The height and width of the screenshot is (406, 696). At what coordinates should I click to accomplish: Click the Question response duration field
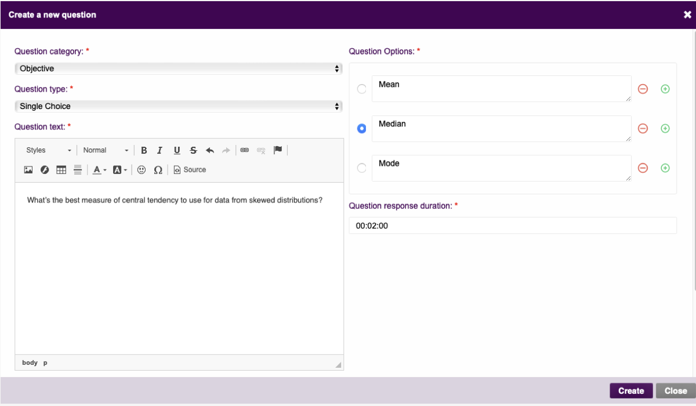(512, 226)
